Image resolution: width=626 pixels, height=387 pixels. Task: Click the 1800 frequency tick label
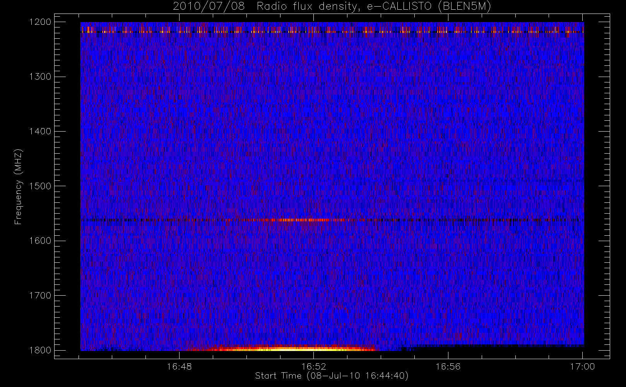coord(40,350)
